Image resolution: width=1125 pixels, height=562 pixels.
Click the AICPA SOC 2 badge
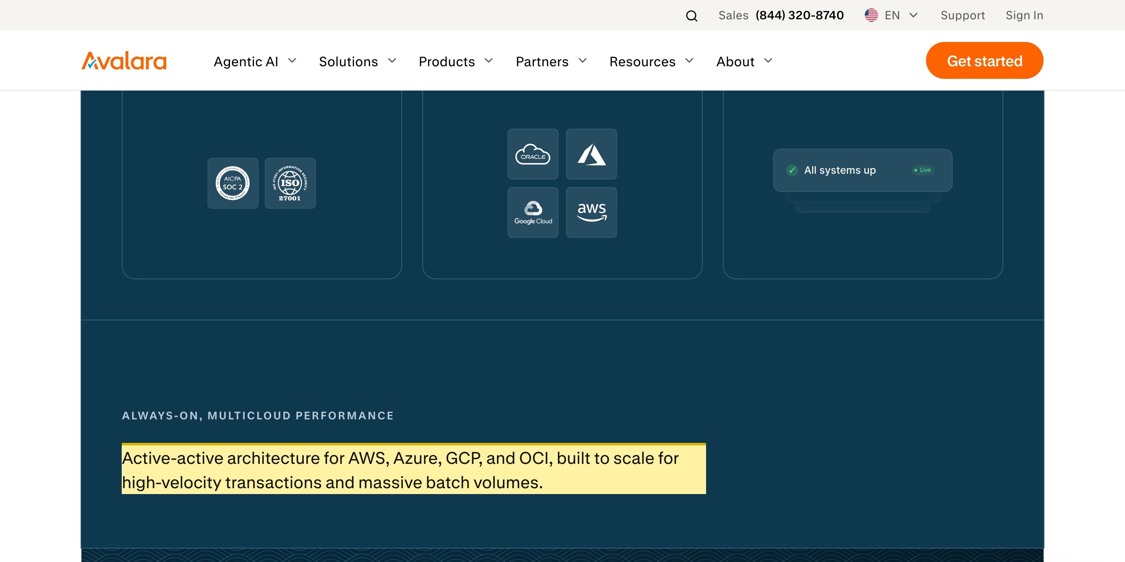pos(233,183)
